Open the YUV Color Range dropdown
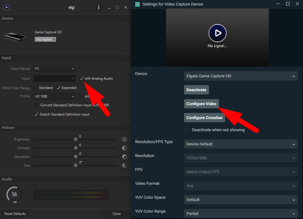303x219 pixels. [241, 213]
